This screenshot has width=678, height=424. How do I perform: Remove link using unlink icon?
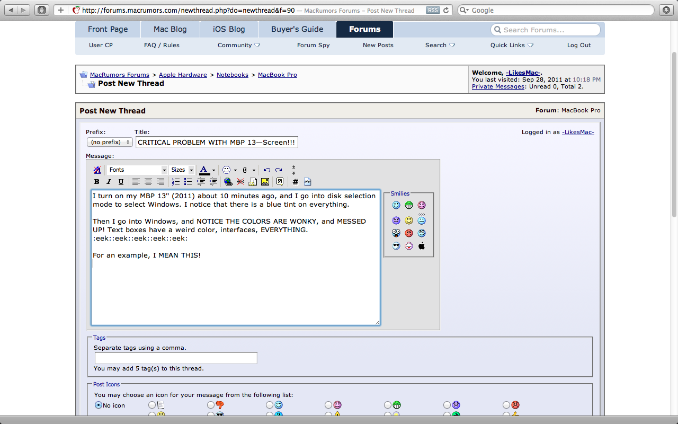tap(240, 182)
